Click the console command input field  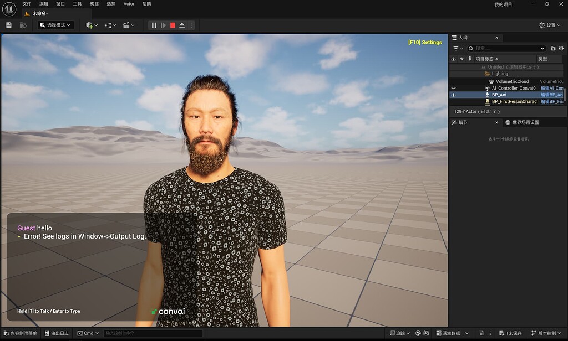[153, 333]
